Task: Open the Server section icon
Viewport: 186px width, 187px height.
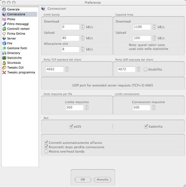Action: 4,38
